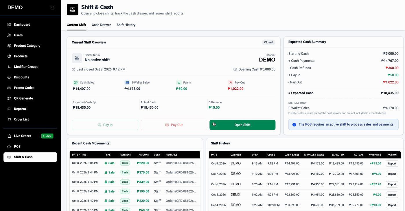
Task: Click the QR Generate icon
Action: [x=9, y=98]
